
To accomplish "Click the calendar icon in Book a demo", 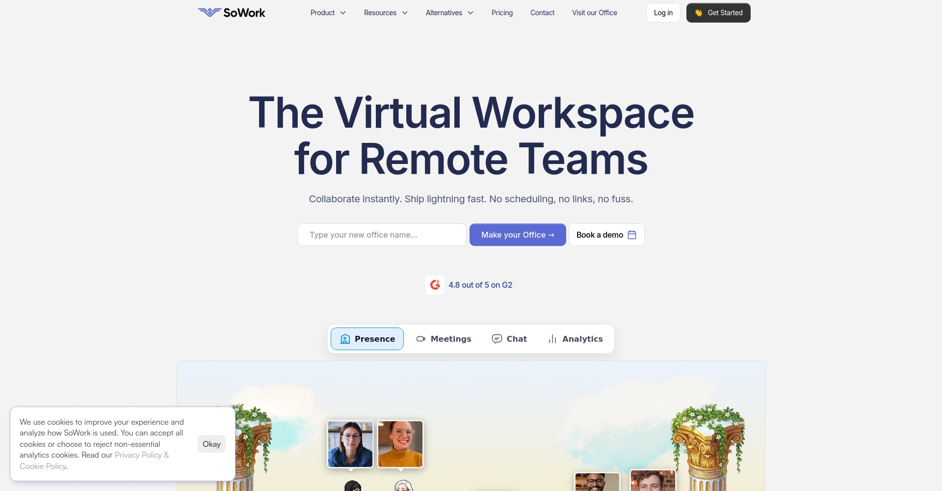I will tap(632, 235).
